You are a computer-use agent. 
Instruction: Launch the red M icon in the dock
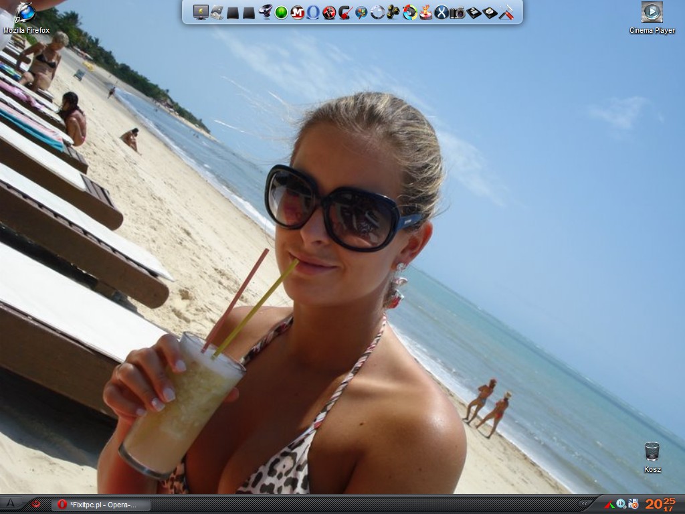298,13
